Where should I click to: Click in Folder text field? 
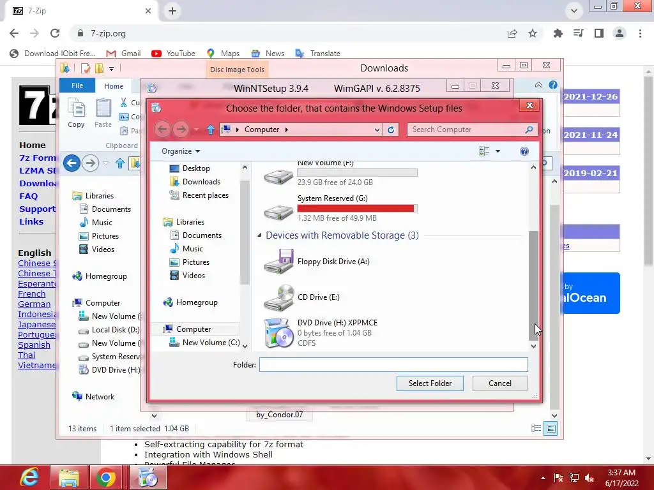click(393, 364)
